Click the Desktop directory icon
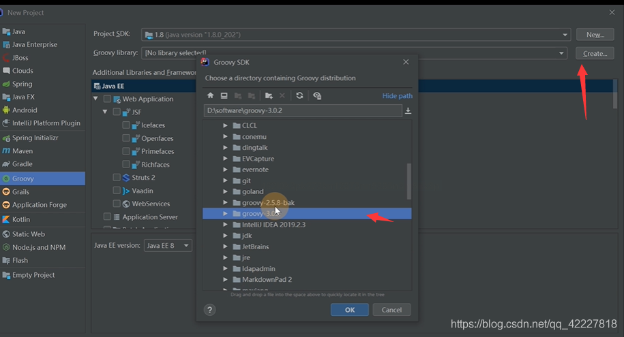Screen dimensions: 624x337 click(x=224, y=95)
